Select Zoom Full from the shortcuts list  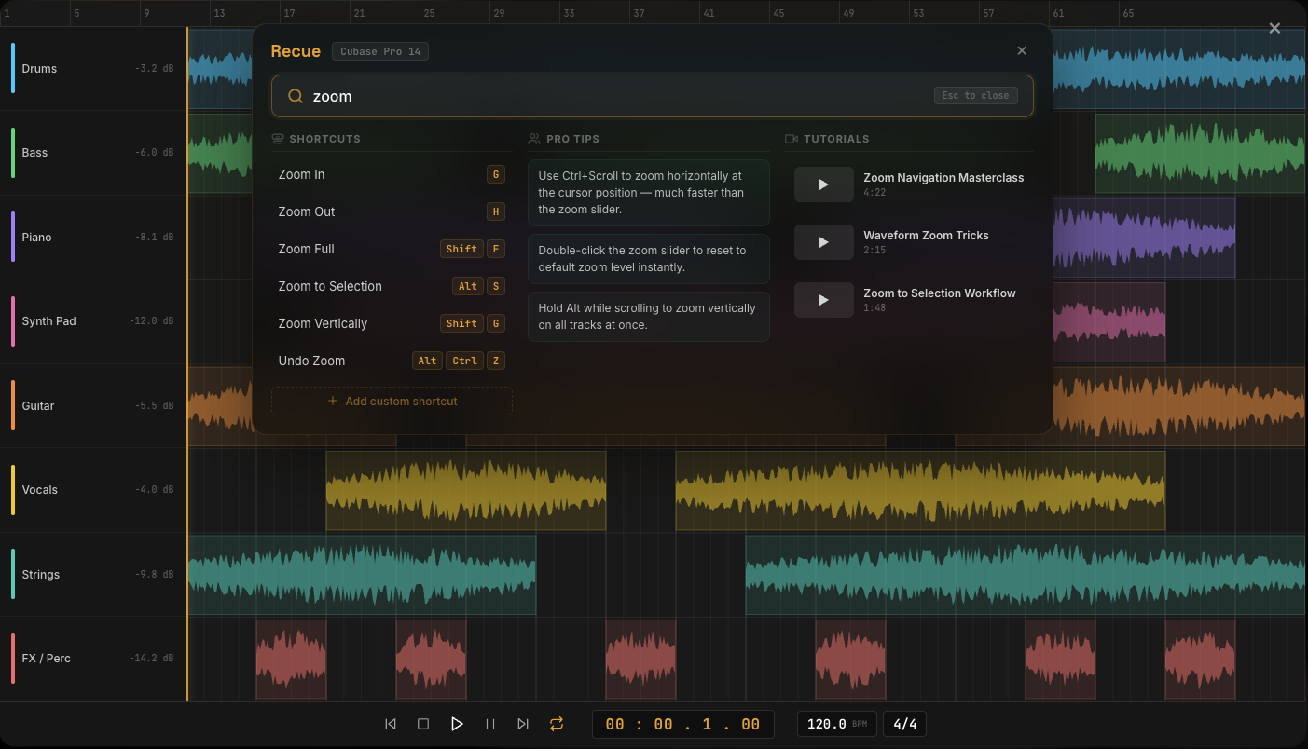click(392, 249)
